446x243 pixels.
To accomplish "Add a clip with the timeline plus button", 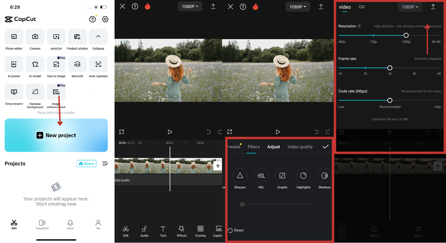I will (218, 166).
